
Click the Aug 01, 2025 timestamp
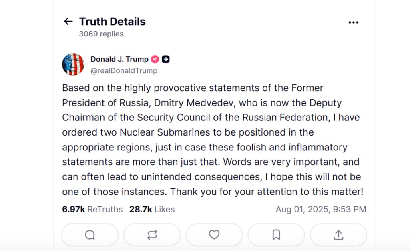(321, 209)
